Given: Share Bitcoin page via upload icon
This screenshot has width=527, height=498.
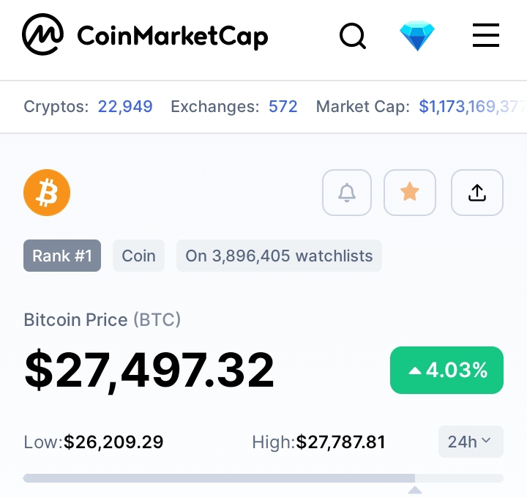Looking at the screenshot, I should tap(477, 193).
